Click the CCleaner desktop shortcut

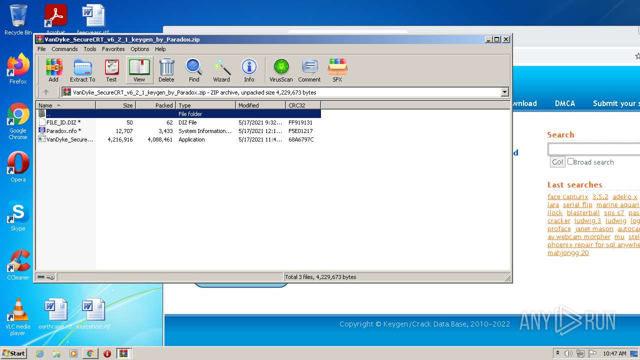[18, 265]
